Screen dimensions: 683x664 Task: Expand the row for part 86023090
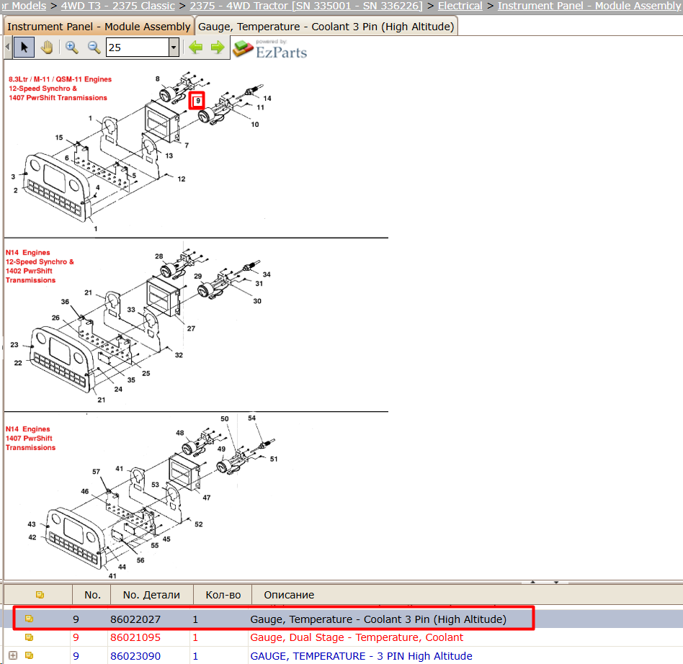[13, 656]
